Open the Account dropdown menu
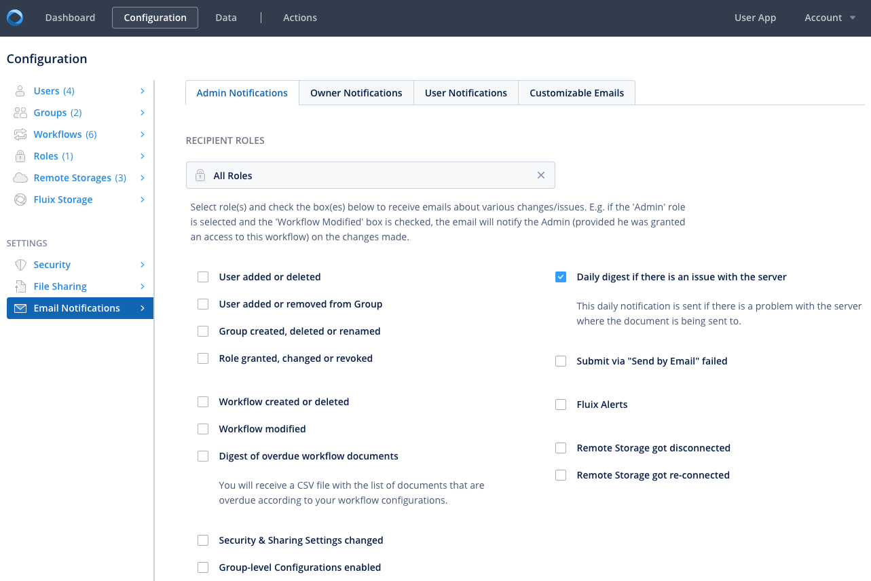This screenshot has width=871, height=581. click(830, 18)
